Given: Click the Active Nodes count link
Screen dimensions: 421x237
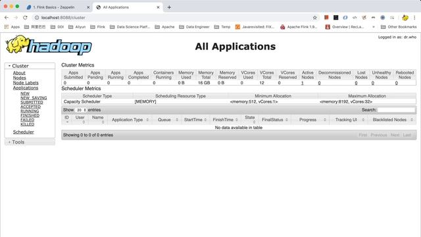Looking at the screenshot, I should point(303,83).
